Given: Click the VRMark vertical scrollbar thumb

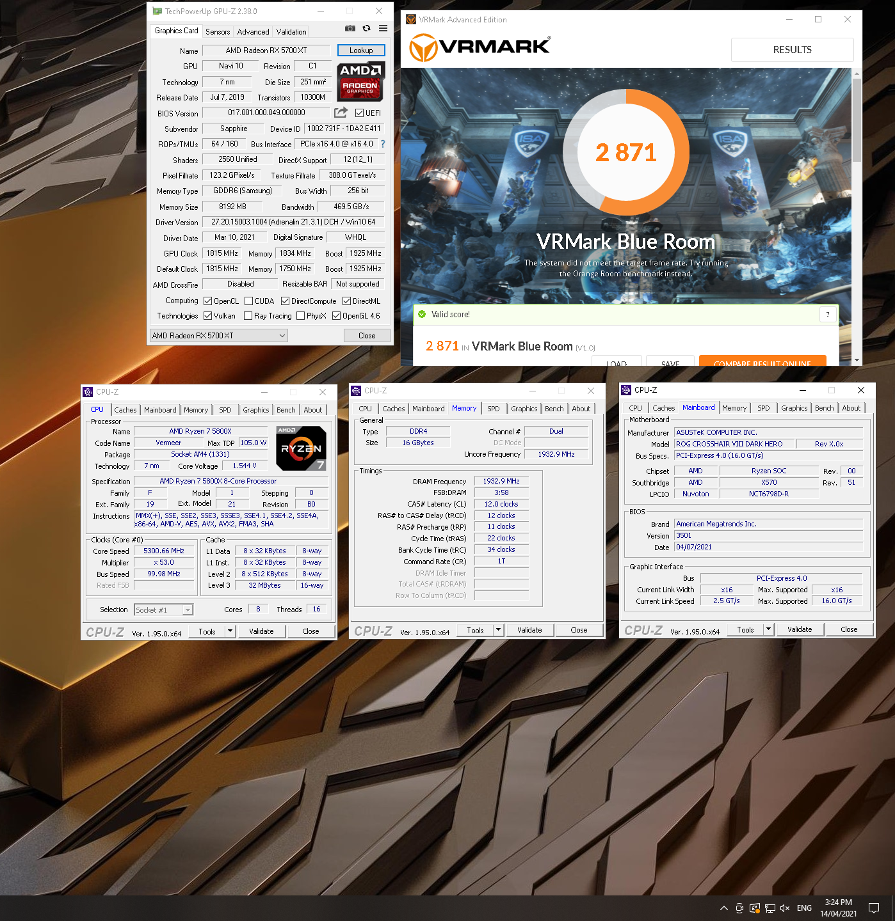Looking at the screenshot, I should pos(857,119).
